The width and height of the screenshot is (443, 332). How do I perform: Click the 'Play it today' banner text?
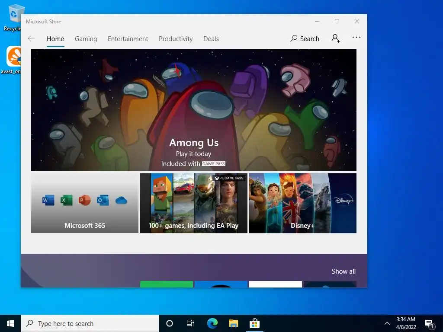(193, 154)
